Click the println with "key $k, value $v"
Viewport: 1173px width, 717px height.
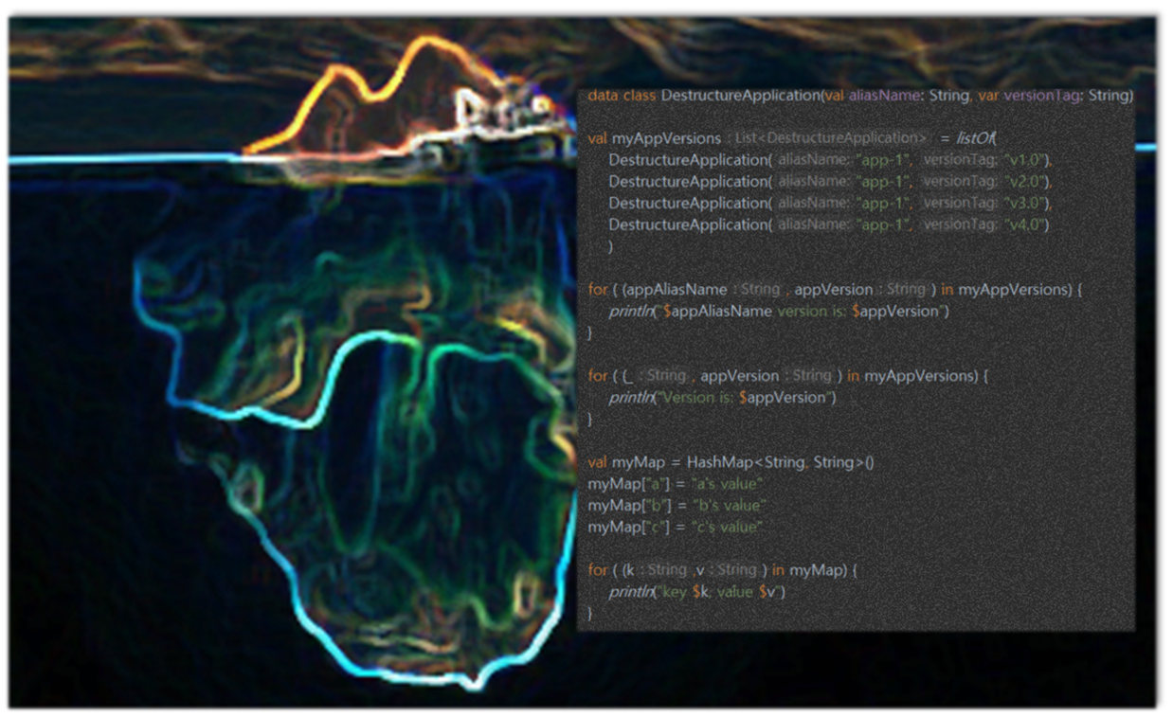click(697, 592)
